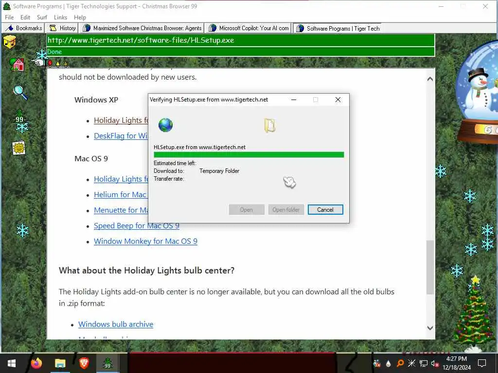
Task: Go home via the pink house icon
Action: pos(17,65)
